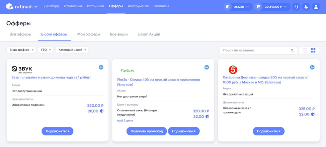Click the 325.00 ₽ payout value

307,109
